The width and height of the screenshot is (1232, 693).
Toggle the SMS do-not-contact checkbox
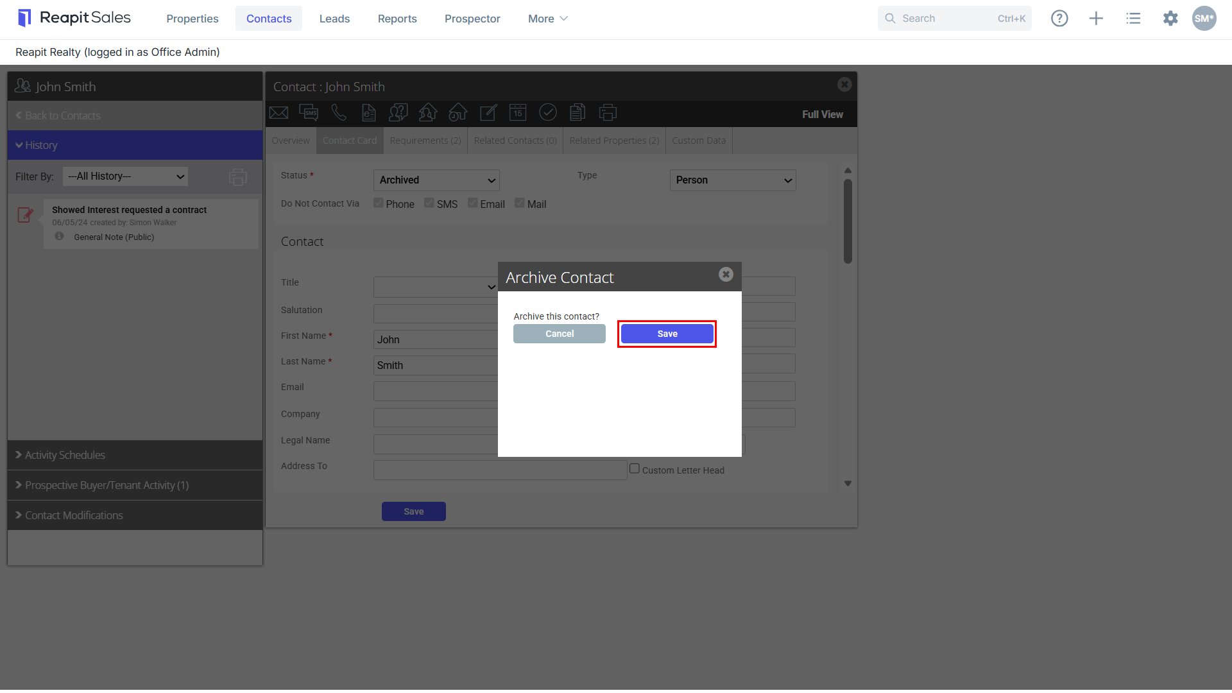pyautogui.click(x=429, y=203)
